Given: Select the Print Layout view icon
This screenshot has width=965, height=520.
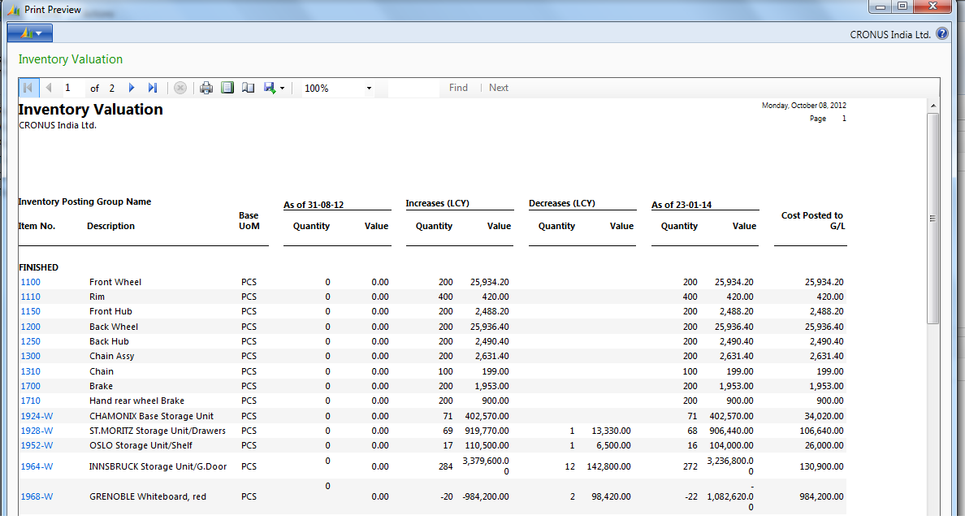Looking at the screenshot, I should pos(227,87).
